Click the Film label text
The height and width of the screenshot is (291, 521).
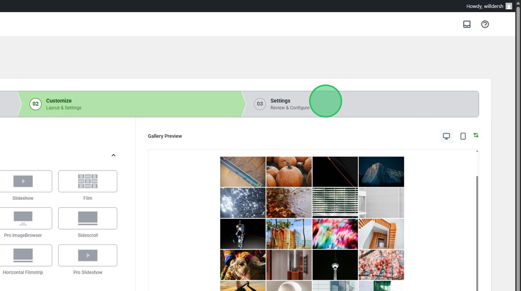pos(88,198)
